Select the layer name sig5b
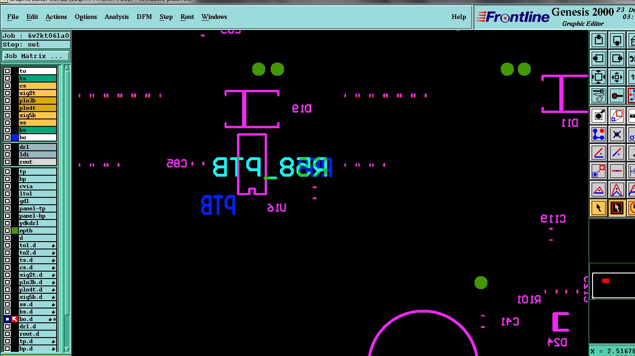Image resolution: width=635 pixels, height=356 pixels. pos(38,115)
